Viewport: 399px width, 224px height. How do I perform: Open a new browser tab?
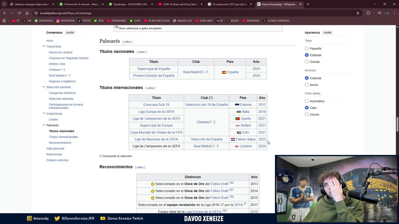[308, 4]
